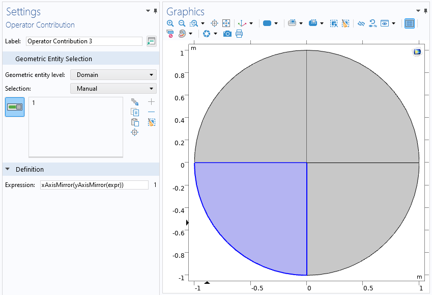The image size is (432, 295).
Task: Click the axes go-to-view icon
Action: (242, 23)
